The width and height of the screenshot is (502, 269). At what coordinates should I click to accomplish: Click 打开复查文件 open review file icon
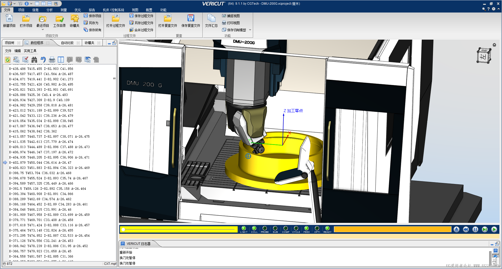click(168, 18)
